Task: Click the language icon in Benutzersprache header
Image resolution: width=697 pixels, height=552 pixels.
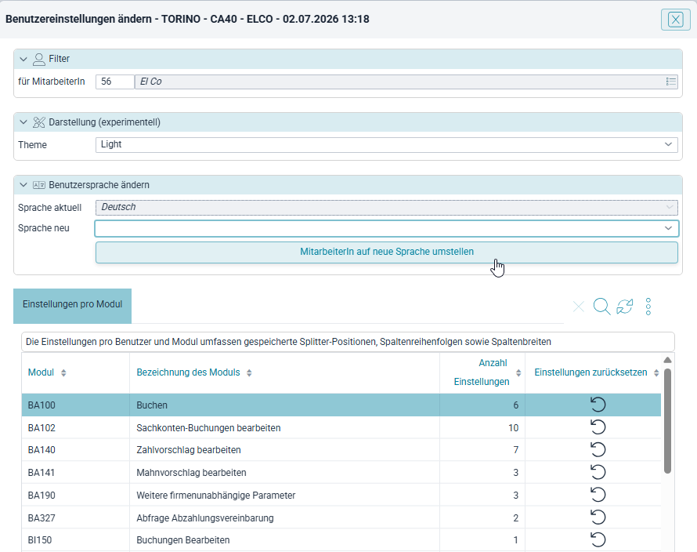Action: [39, 185]
